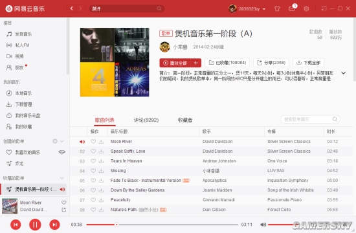Screen dimensions: 356x233
Task: Switch to mini player mode icon
Action: (x=324, y=8)
